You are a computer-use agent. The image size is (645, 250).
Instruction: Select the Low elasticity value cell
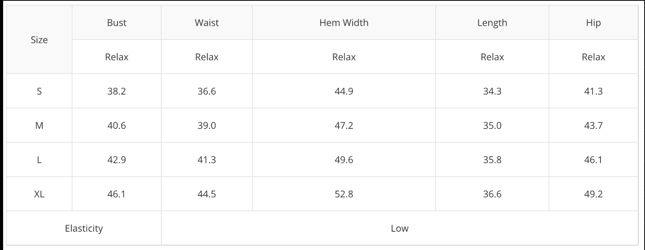click(399, 228)
